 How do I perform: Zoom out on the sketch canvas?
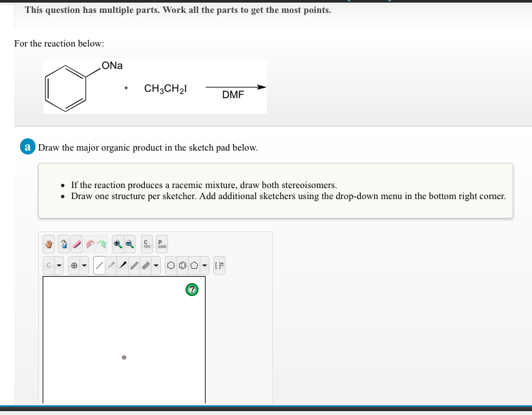(x=128, y=244)
